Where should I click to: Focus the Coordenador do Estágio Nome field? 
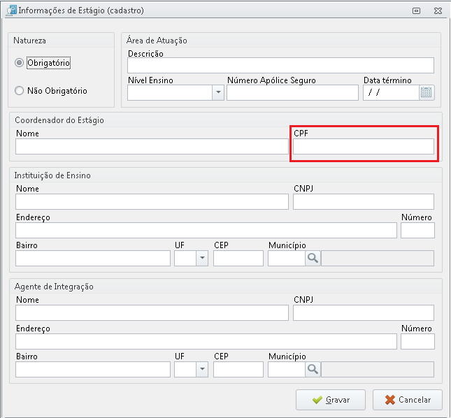point(152,147)
